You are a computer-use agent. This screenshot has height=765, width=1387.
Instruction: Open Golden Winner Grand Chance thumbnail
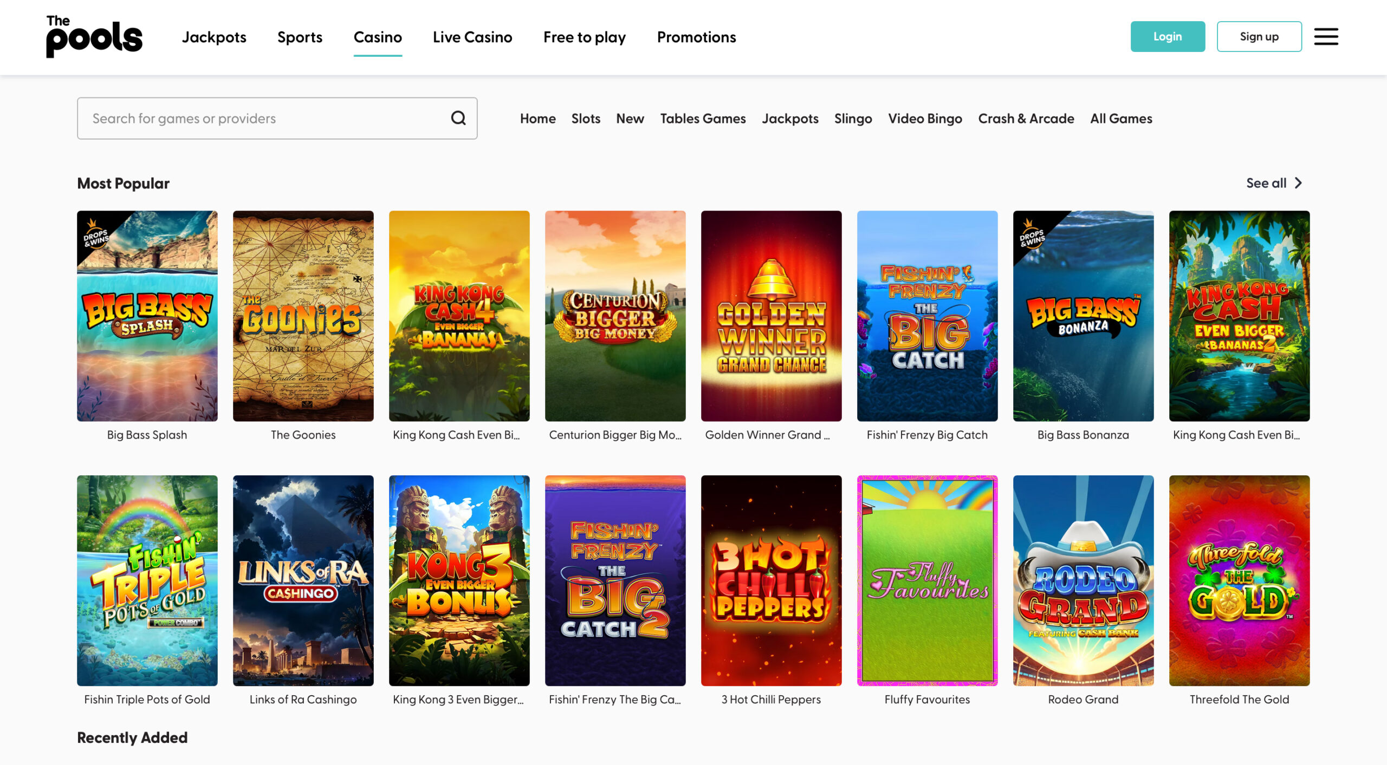pyautogui.click(x=771, y=316)
